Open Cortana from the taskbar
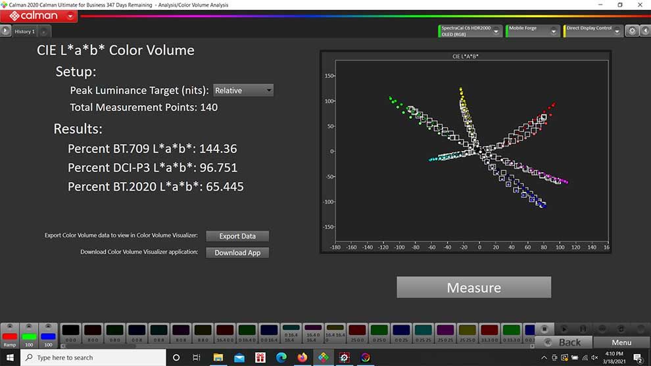651x366 pixels. point(176,357)
